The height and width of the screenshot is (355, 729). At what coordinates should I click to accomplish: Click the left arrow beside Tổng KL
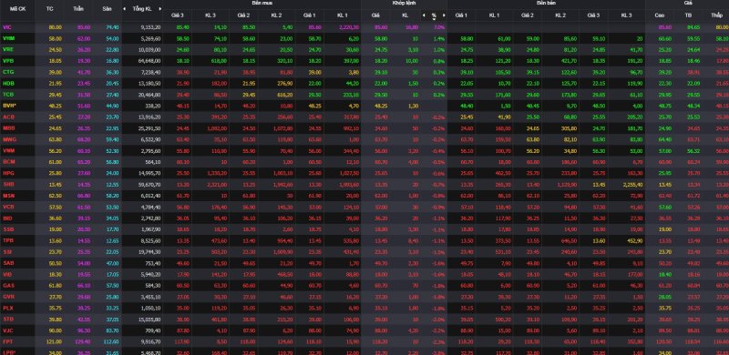tap(124, 8)
